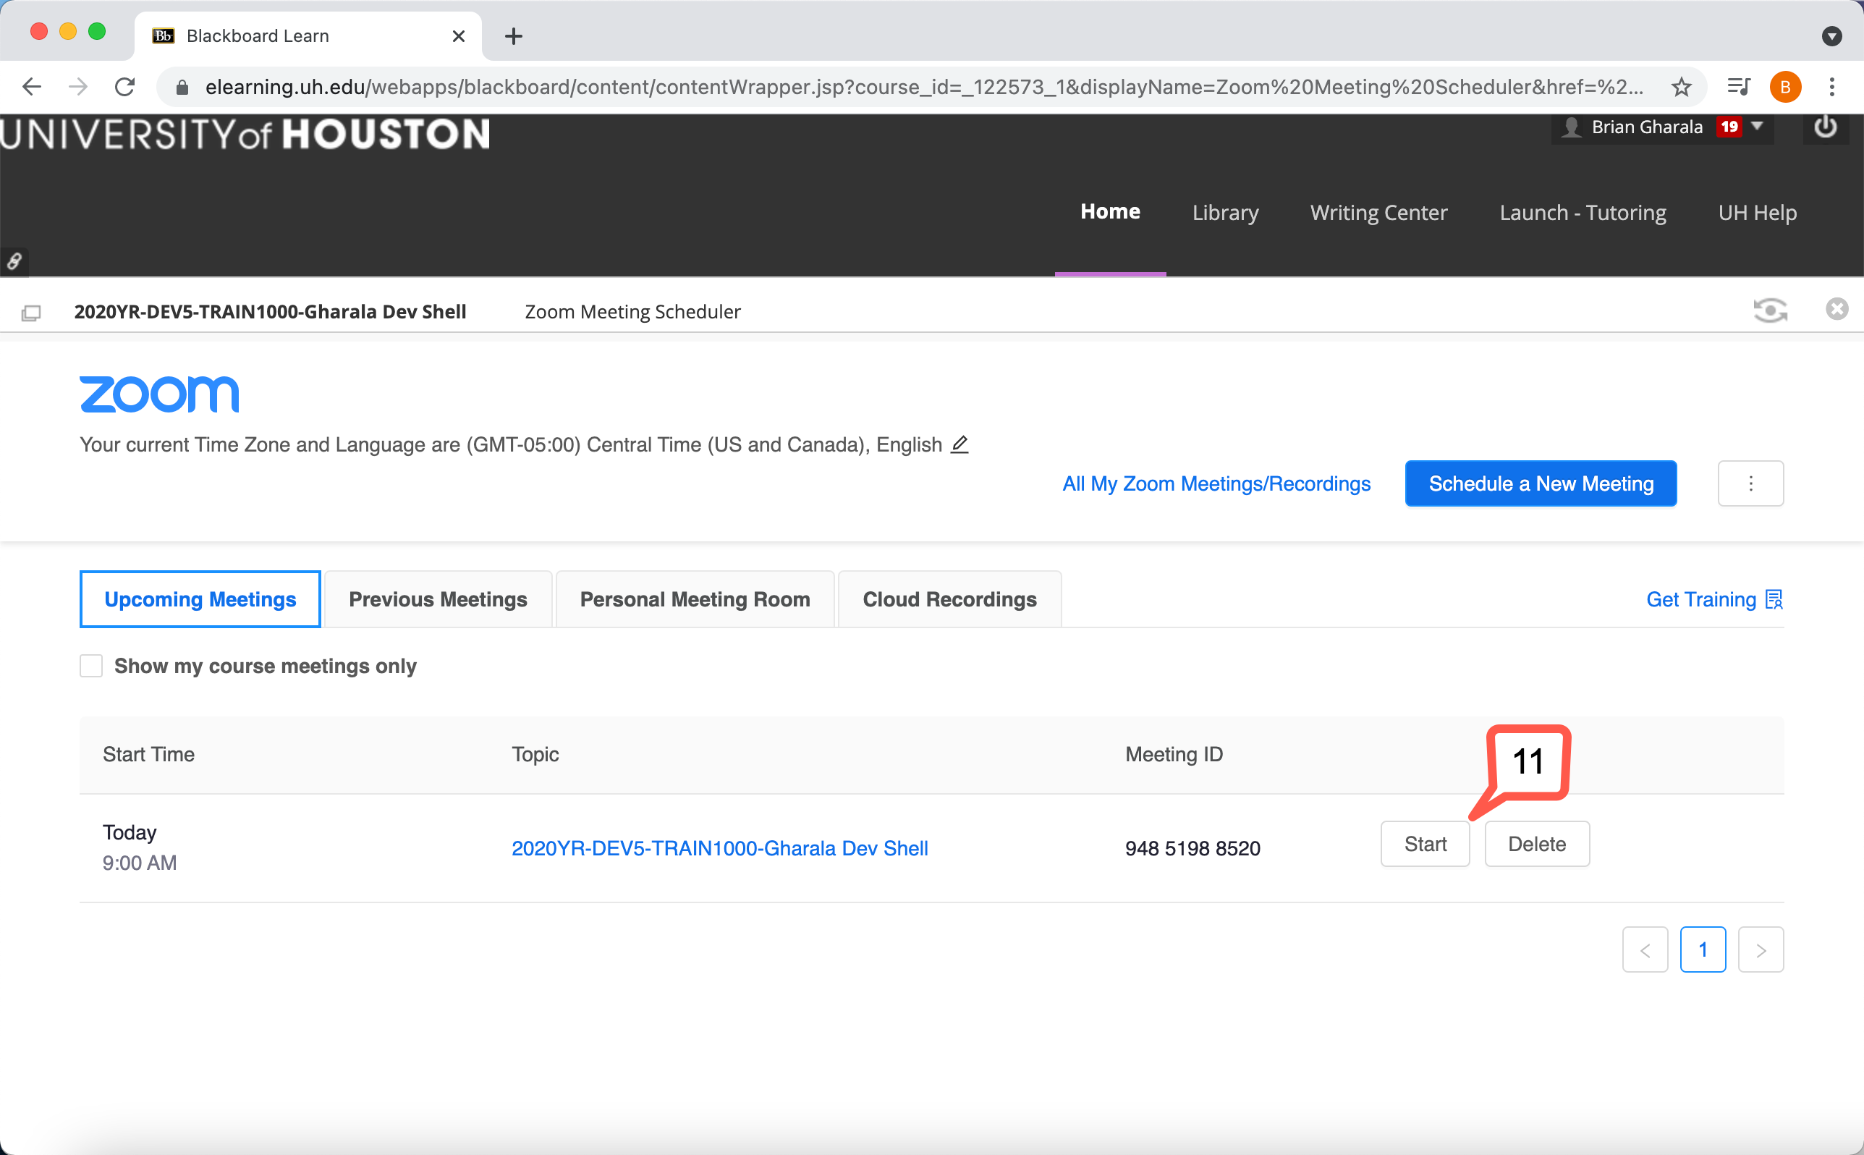View site security lock icon

click(x=182, y=87)
